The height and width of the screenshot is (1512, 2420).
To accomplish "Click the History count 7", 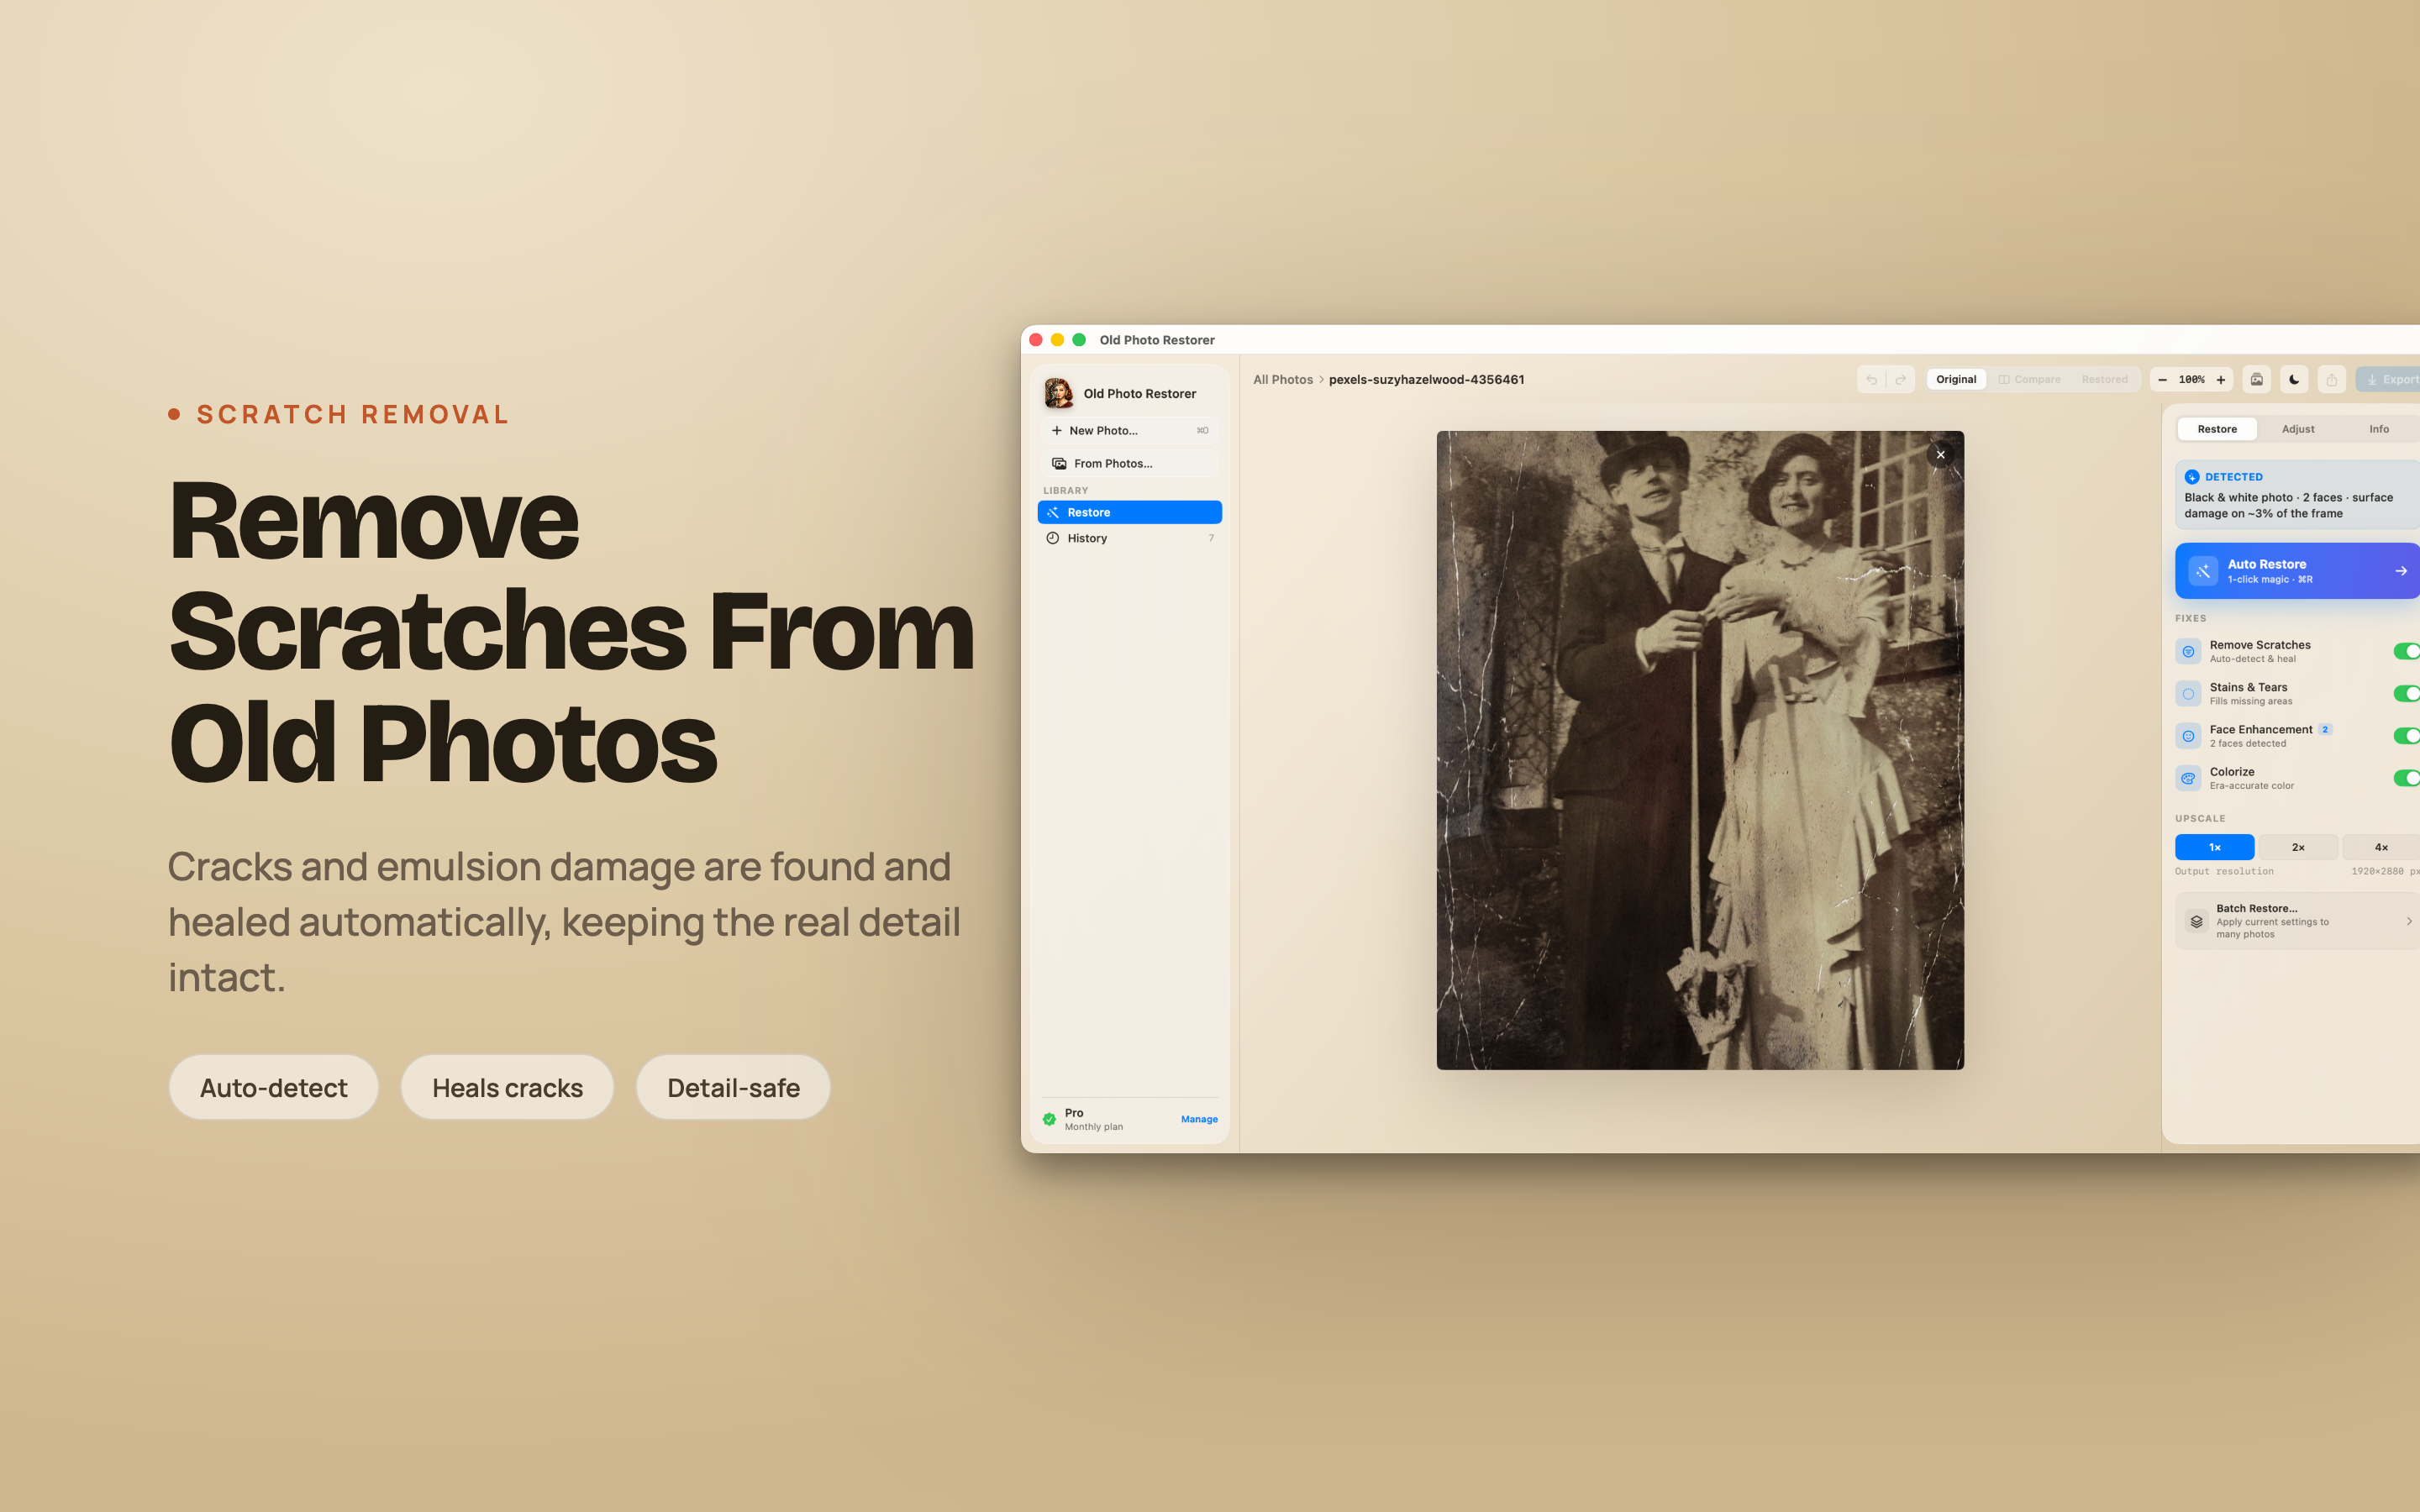I will (1211, 538).
